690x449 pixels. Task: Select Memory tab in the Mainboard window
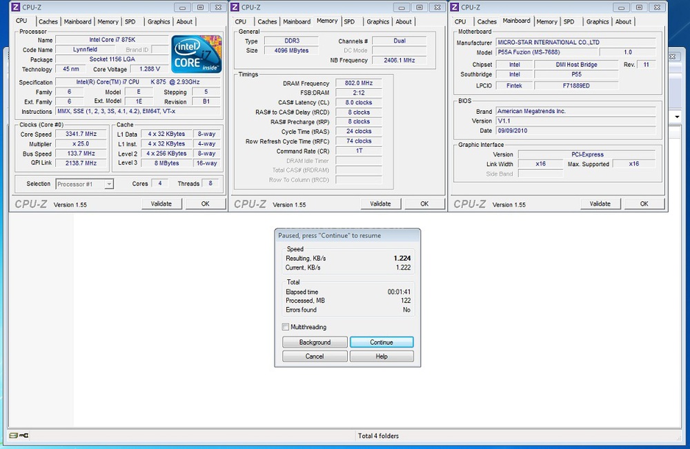point(546,21)
